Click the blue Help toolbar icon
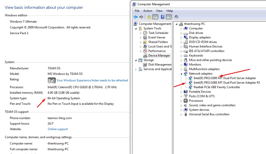The height and width of the screenshot is (154, 266). click(163, 17)
